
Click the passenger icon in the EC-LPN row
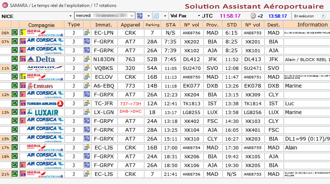coord(87,33)
